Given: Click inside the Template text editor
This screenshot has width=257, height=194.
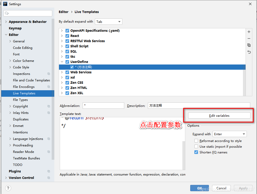Looking at the screenshot, I should click(x=121, y=144).
